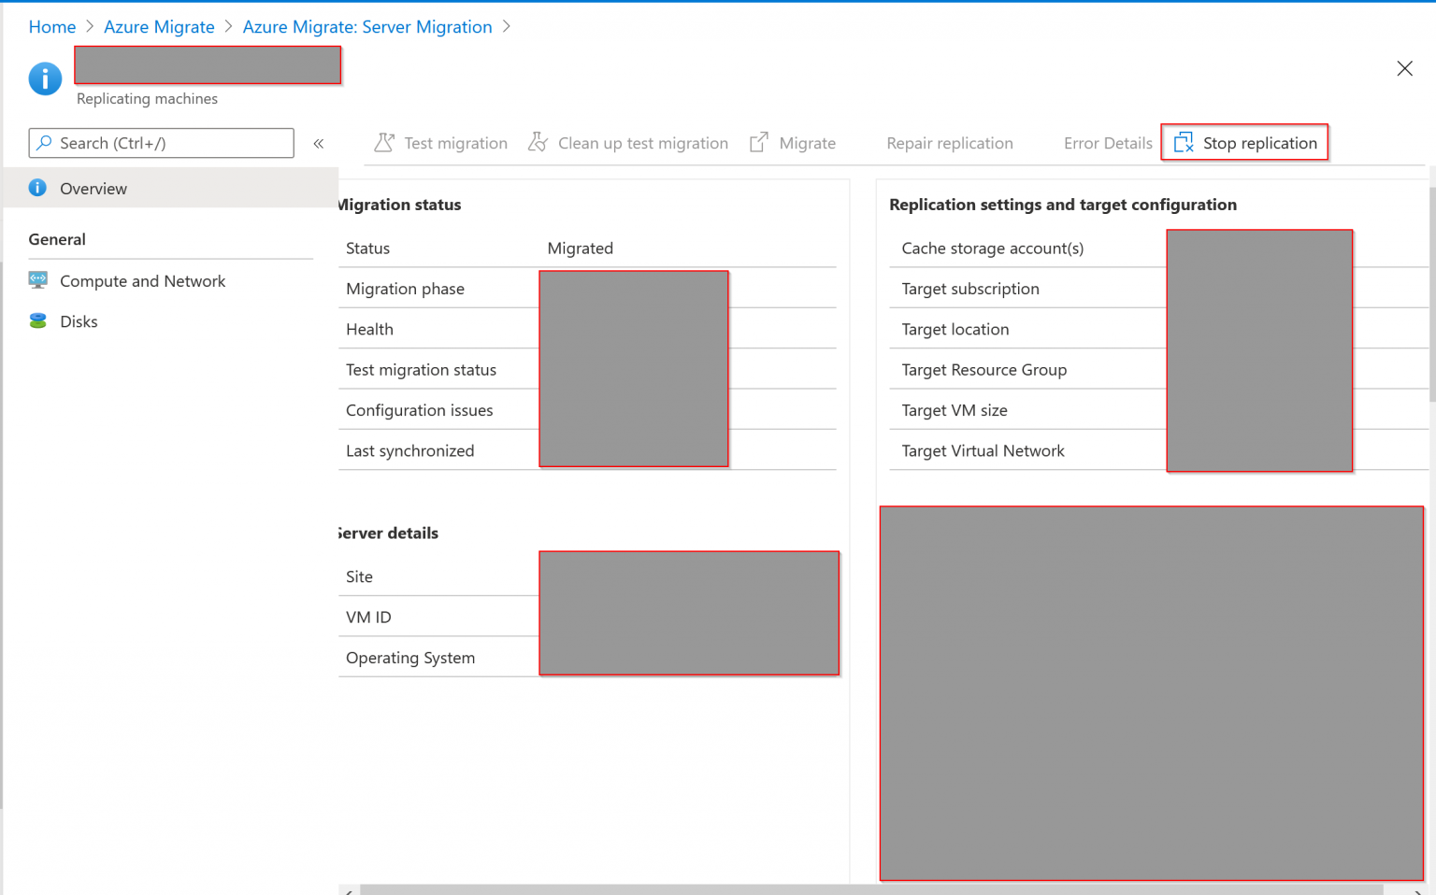1436x895 pixels.
Task: Click the Stop replication icon
Action: click(1182, 142)
